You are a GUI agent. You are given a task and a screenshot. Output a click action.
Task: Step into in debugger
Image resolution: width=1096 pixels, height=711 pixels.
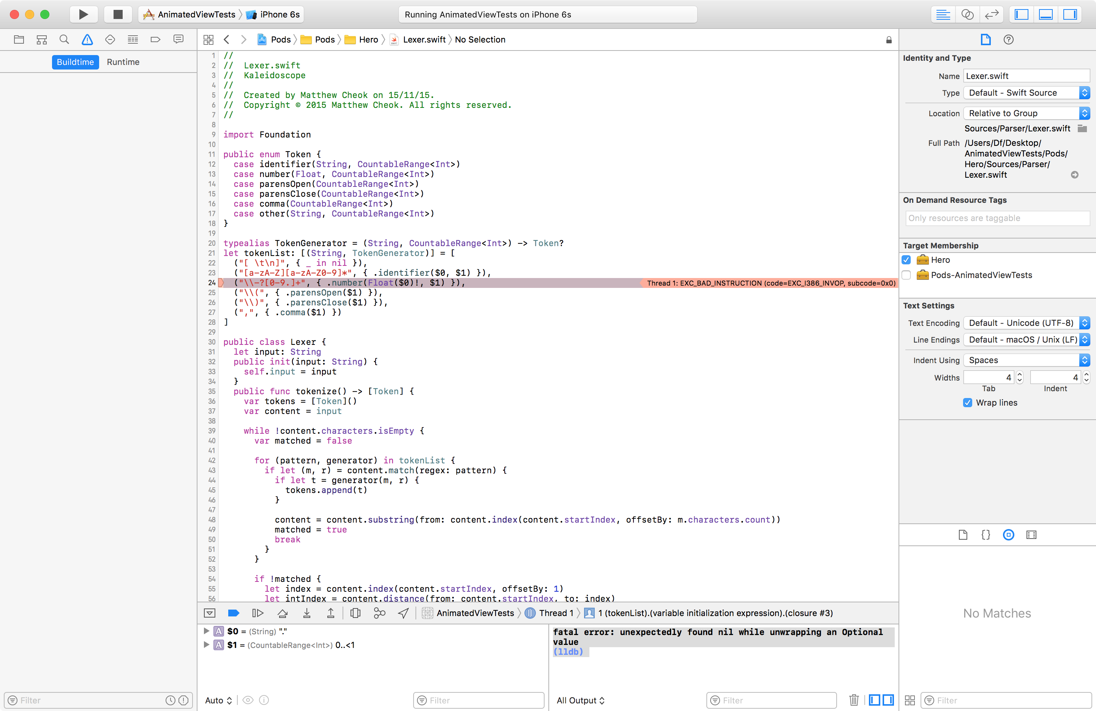click(307, 613)
